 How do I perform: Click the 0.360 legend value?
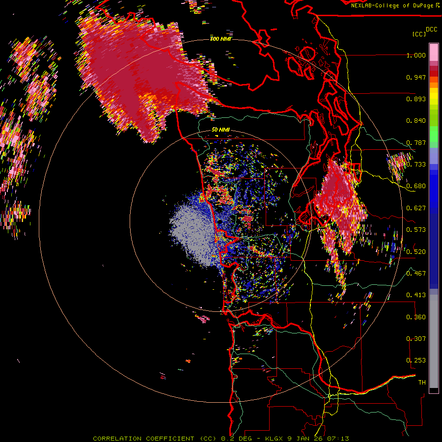416,317
